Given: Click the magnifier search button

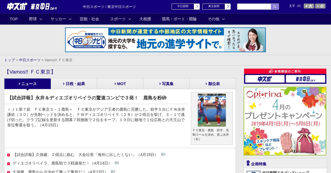Looking at the screenshot, I should point(275,7).
